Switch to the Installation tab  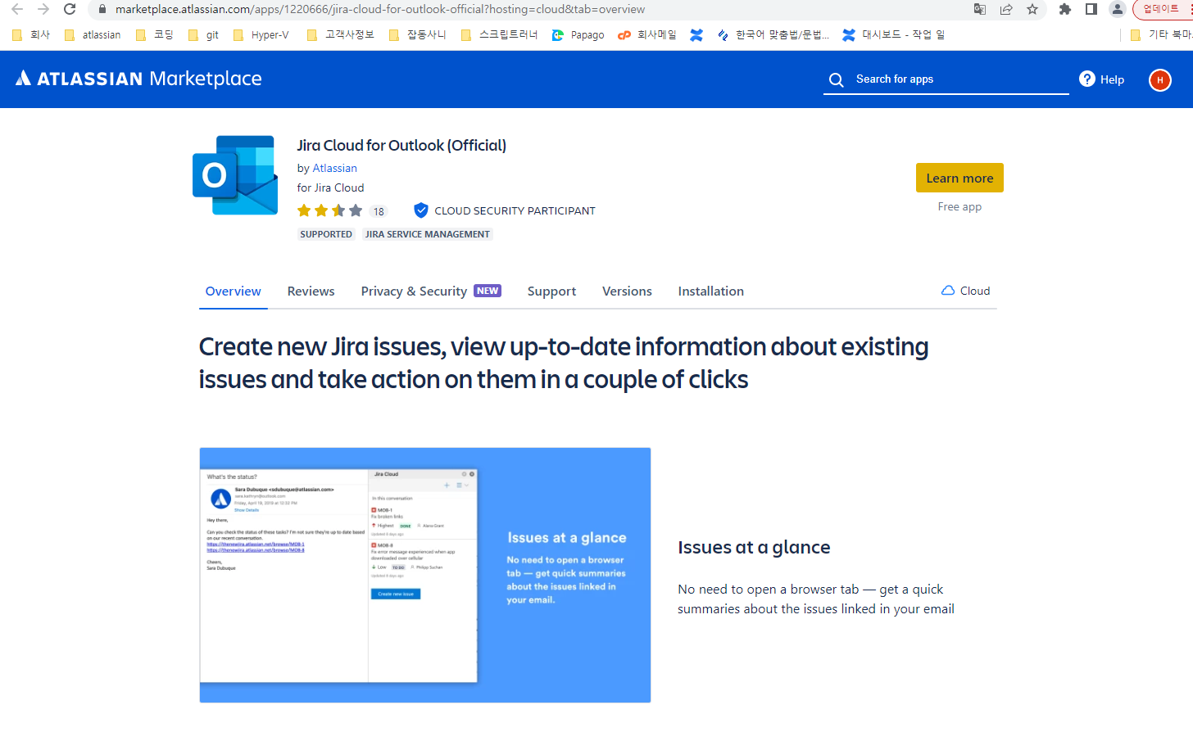711,291
